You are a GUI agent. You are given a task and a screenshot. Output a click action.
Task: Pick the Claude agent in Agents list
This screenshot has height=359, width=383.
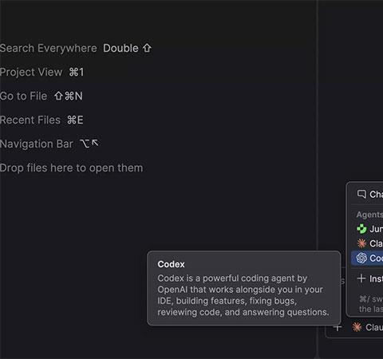(367, 243)
